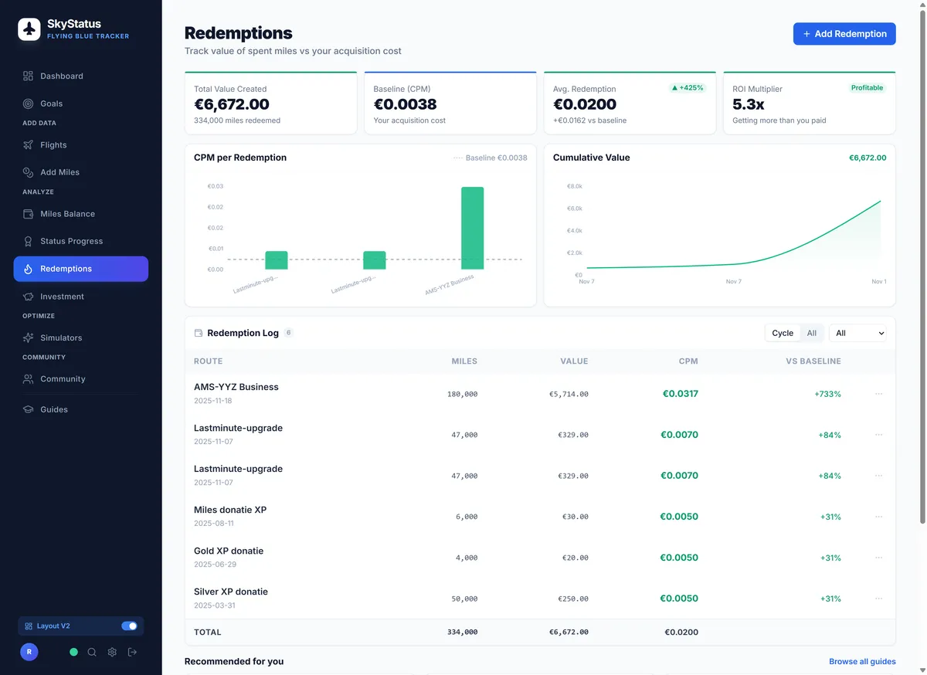Open options for Silver XP donatie row
Viewport: 927px width, 675px height.
tap(878, 599)
